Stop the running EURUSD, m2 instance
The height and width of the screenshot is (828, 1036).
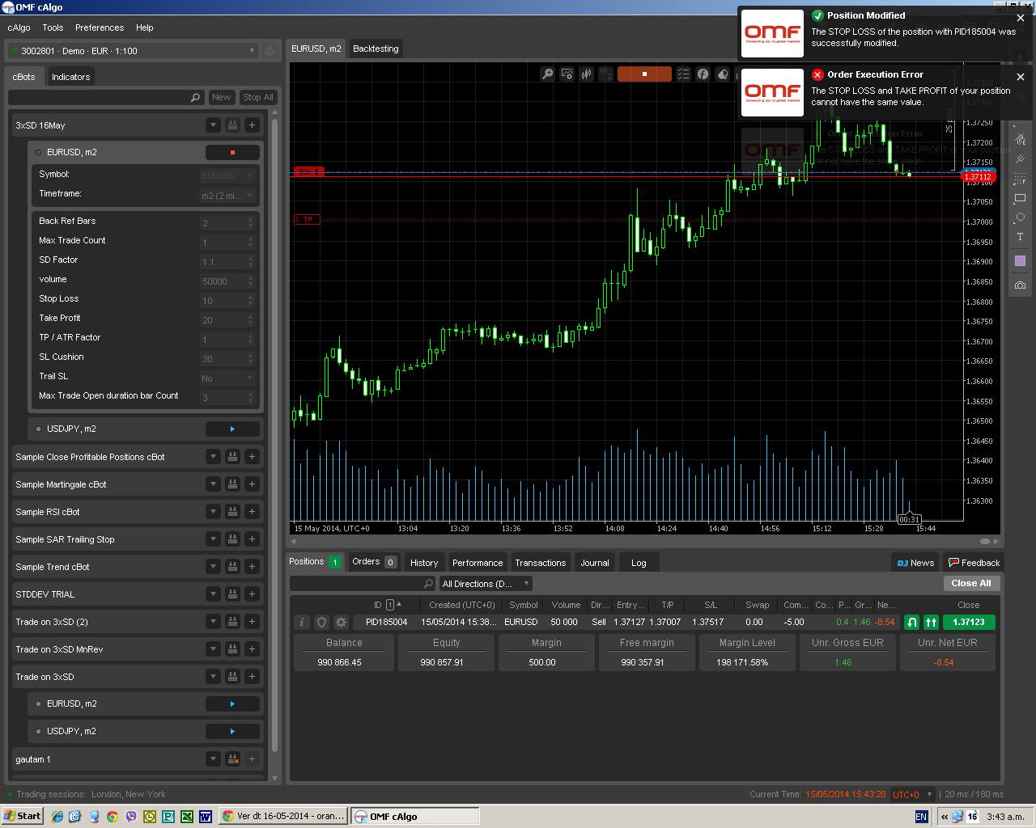(x=232, y=152)
